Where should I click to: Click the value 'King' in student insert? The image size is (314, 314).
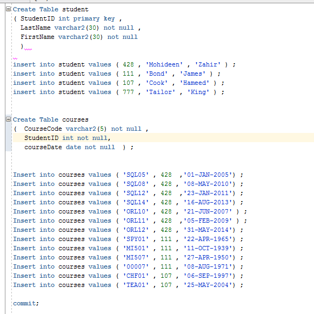(x=198, y=92)
